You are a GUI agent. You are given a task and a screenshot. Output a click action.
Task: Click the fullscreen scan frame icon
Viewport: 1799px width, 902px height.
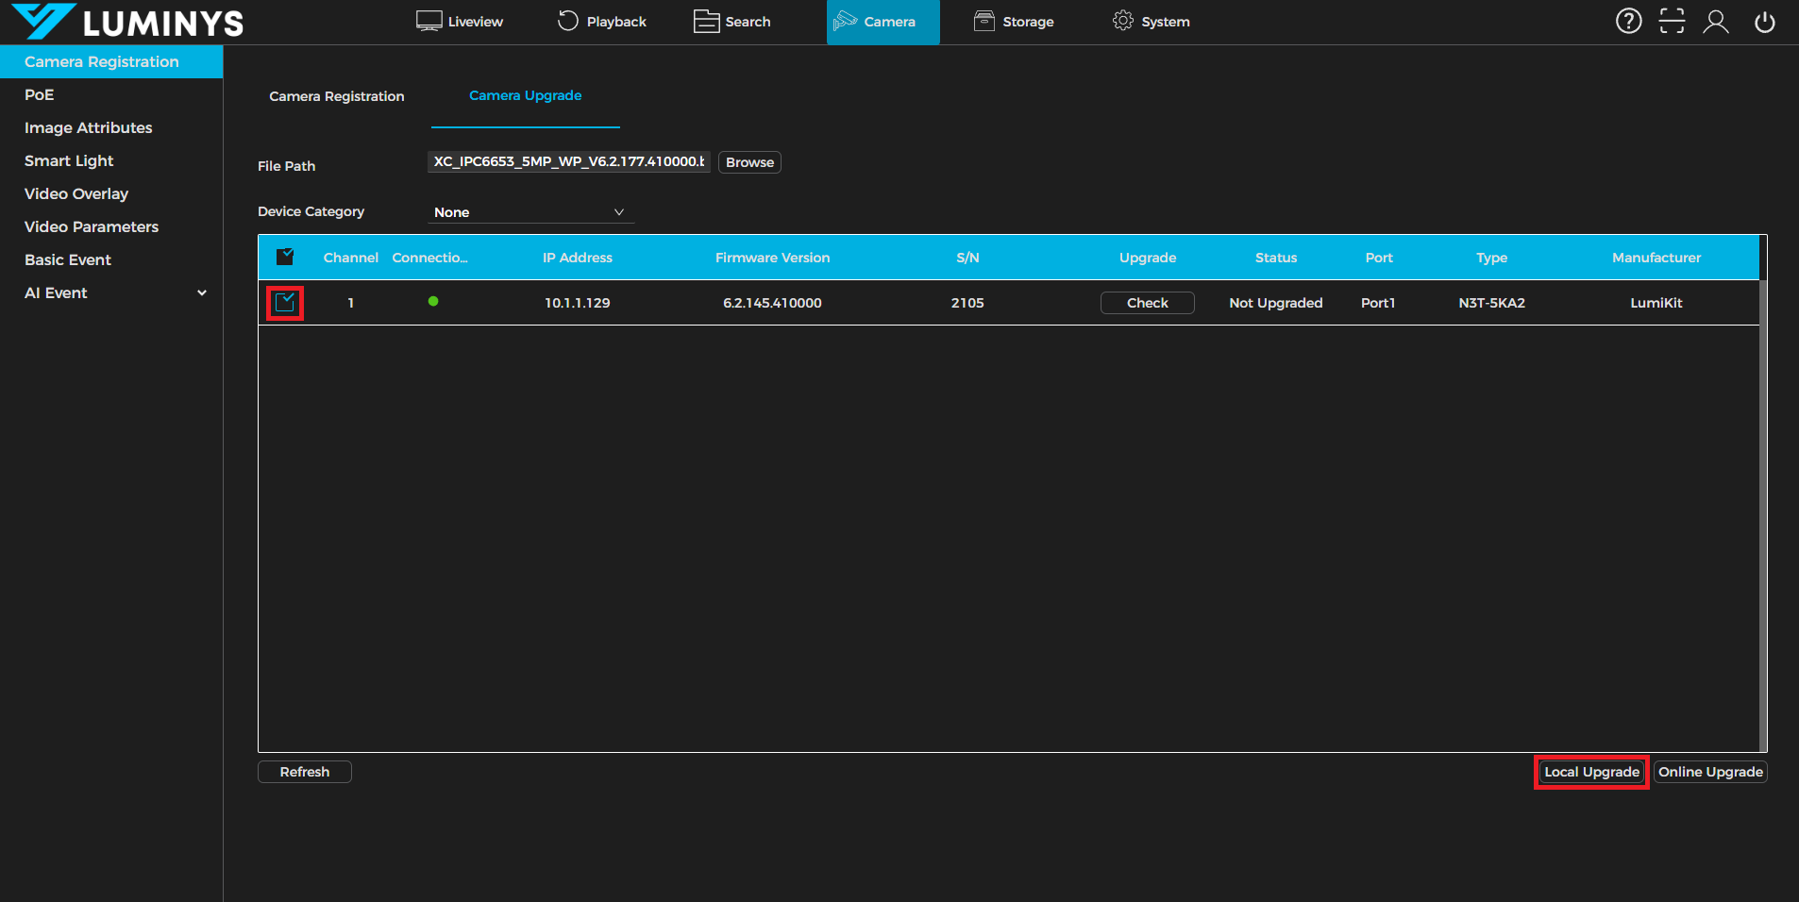pos(1672,21)
